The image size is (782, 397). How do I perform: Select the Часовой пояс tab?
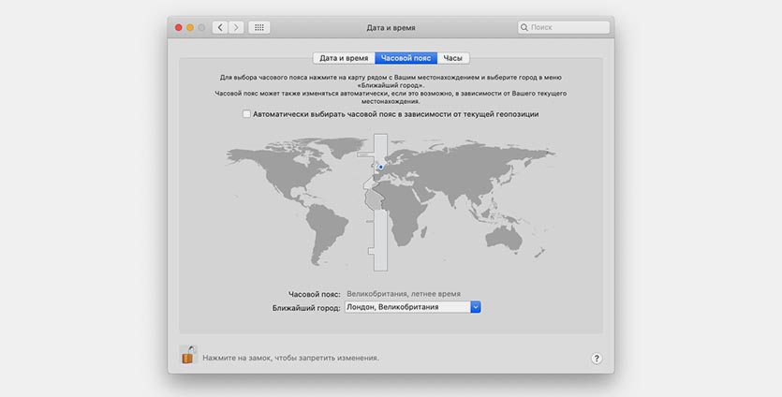[406, 58]
